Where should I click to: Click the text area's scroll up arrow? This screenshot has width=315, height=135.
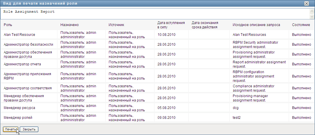(312, 11)
